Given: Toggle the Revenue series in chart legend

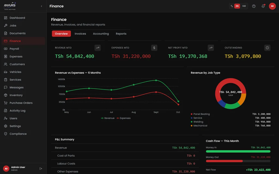Looking at the screenshot, I should (108, 118).
